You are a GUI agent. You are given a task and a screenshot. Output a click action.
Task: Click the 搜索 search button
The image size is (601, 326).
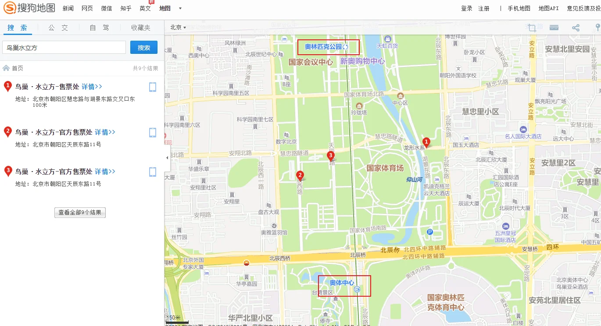point(144,46)
